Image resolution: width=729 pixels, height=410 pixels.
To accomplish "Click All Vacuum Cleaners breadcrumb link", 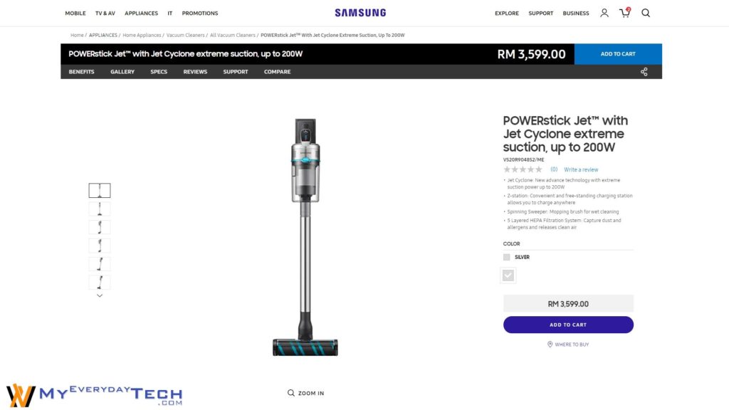I will (x=233, y=36).
